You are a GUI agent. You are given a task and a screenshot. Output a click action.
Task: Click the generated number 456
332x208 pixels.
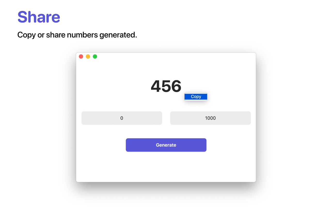click(166, 86)
